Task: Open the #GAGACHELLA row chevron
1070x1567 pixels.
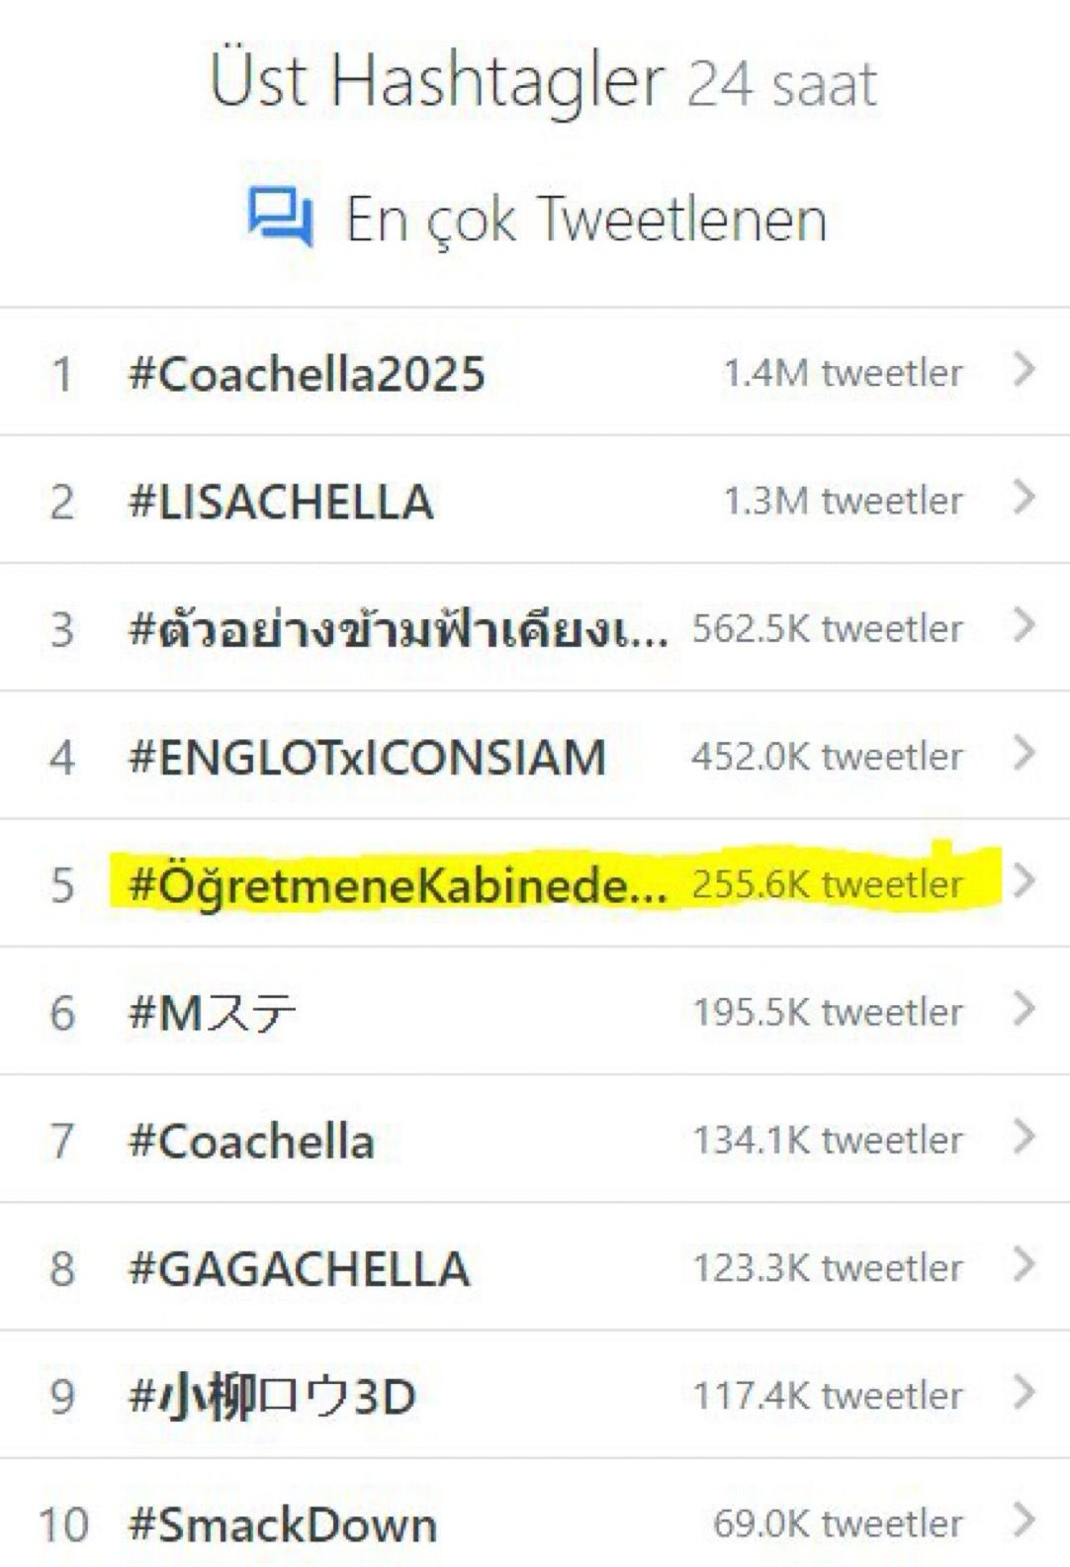Action: click(x=1025, y=1264)
